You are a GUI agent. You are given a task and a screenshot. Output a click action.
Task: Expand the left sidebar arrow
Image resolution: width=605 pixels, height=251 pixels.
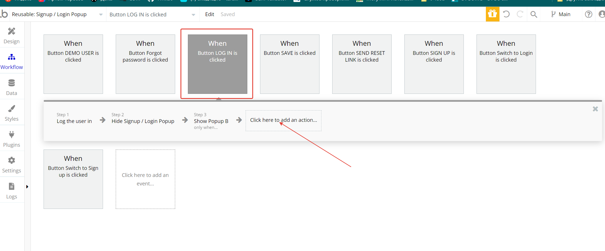pos(27,187)
